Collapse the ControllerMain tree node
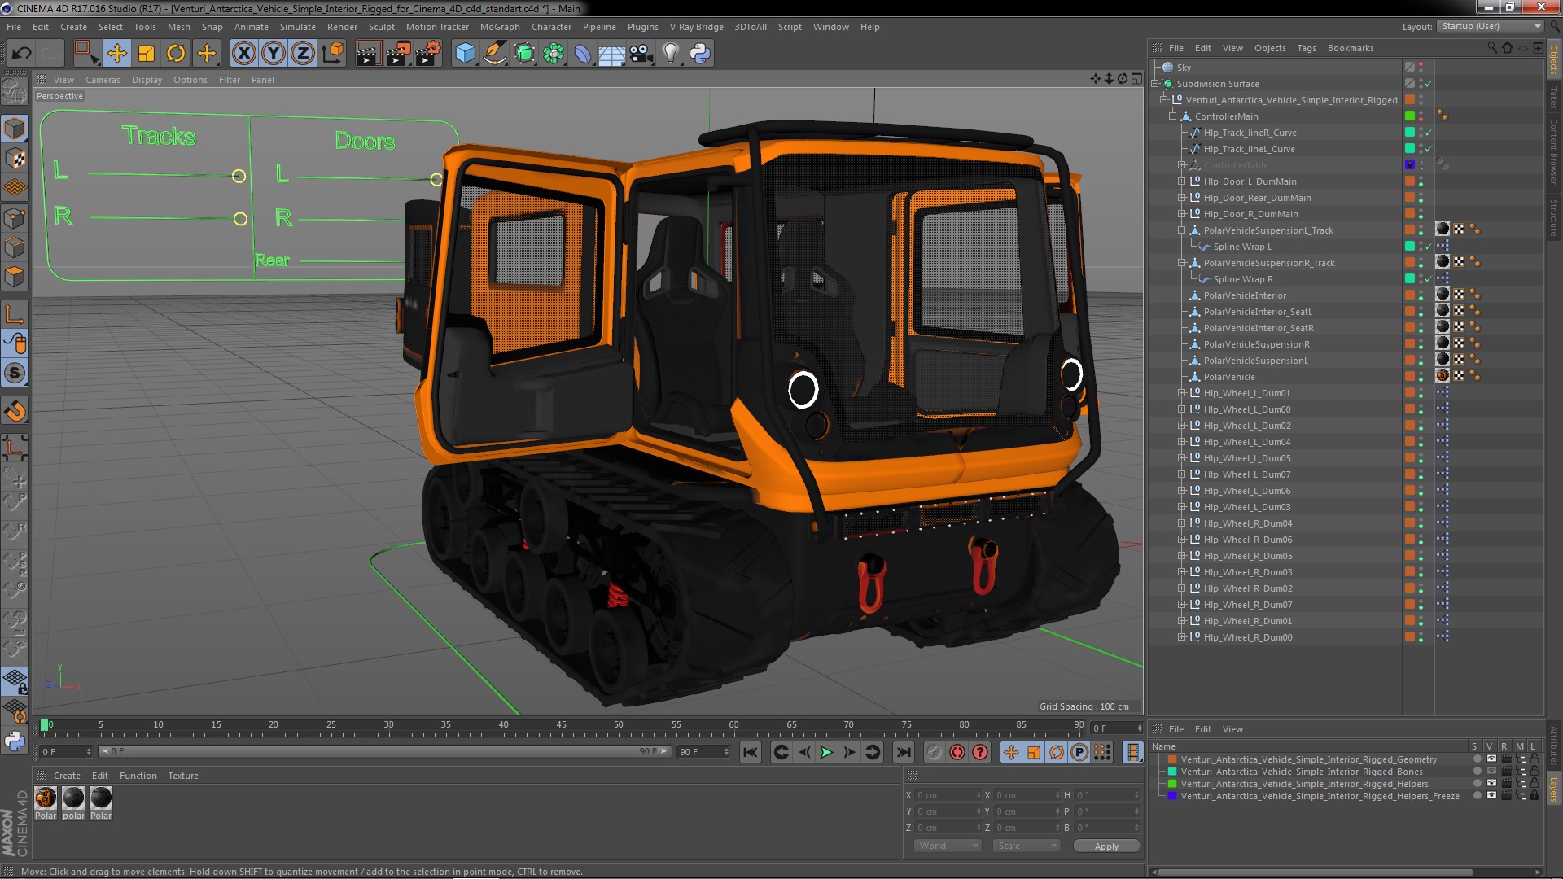The image size is (1563, 879). click(x=1173, y=116)
